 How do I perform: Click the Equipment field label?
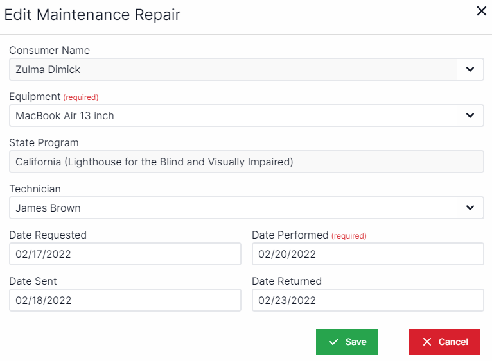point(35,97)
